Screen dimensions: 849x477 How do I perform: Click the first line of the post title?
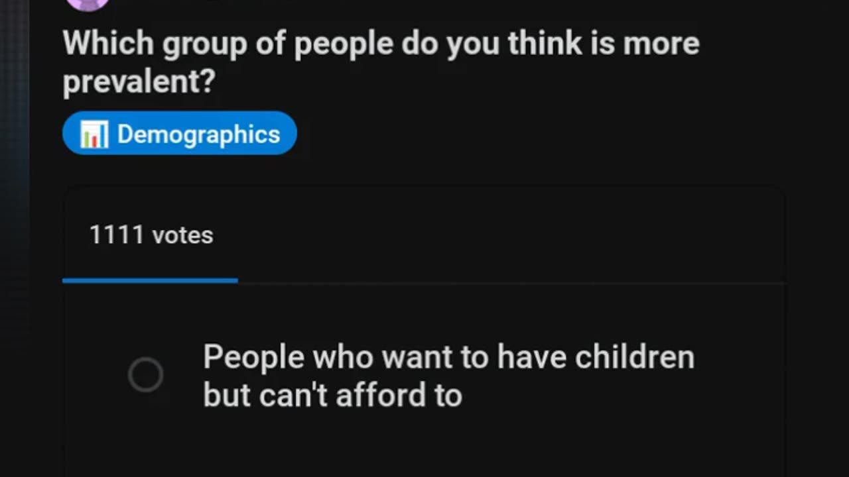381,44
